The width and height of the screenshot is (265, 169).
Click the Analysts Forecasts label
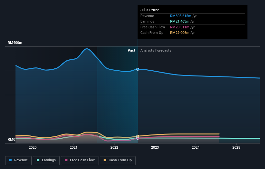[x=156, y=51]
